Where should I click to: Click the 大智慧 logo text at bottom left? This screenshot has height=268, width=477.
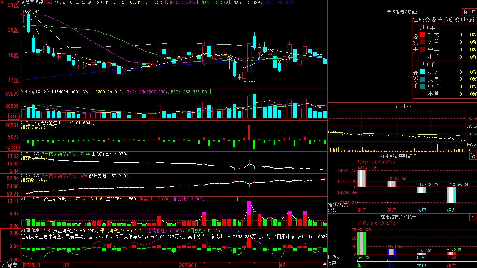click(9, 265)
